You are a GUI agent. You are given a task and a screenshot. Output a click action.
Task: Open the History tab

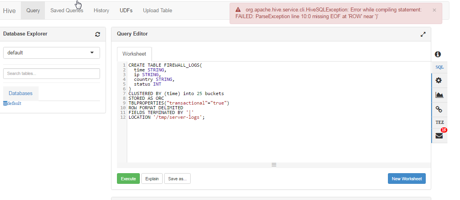point(101,11)
